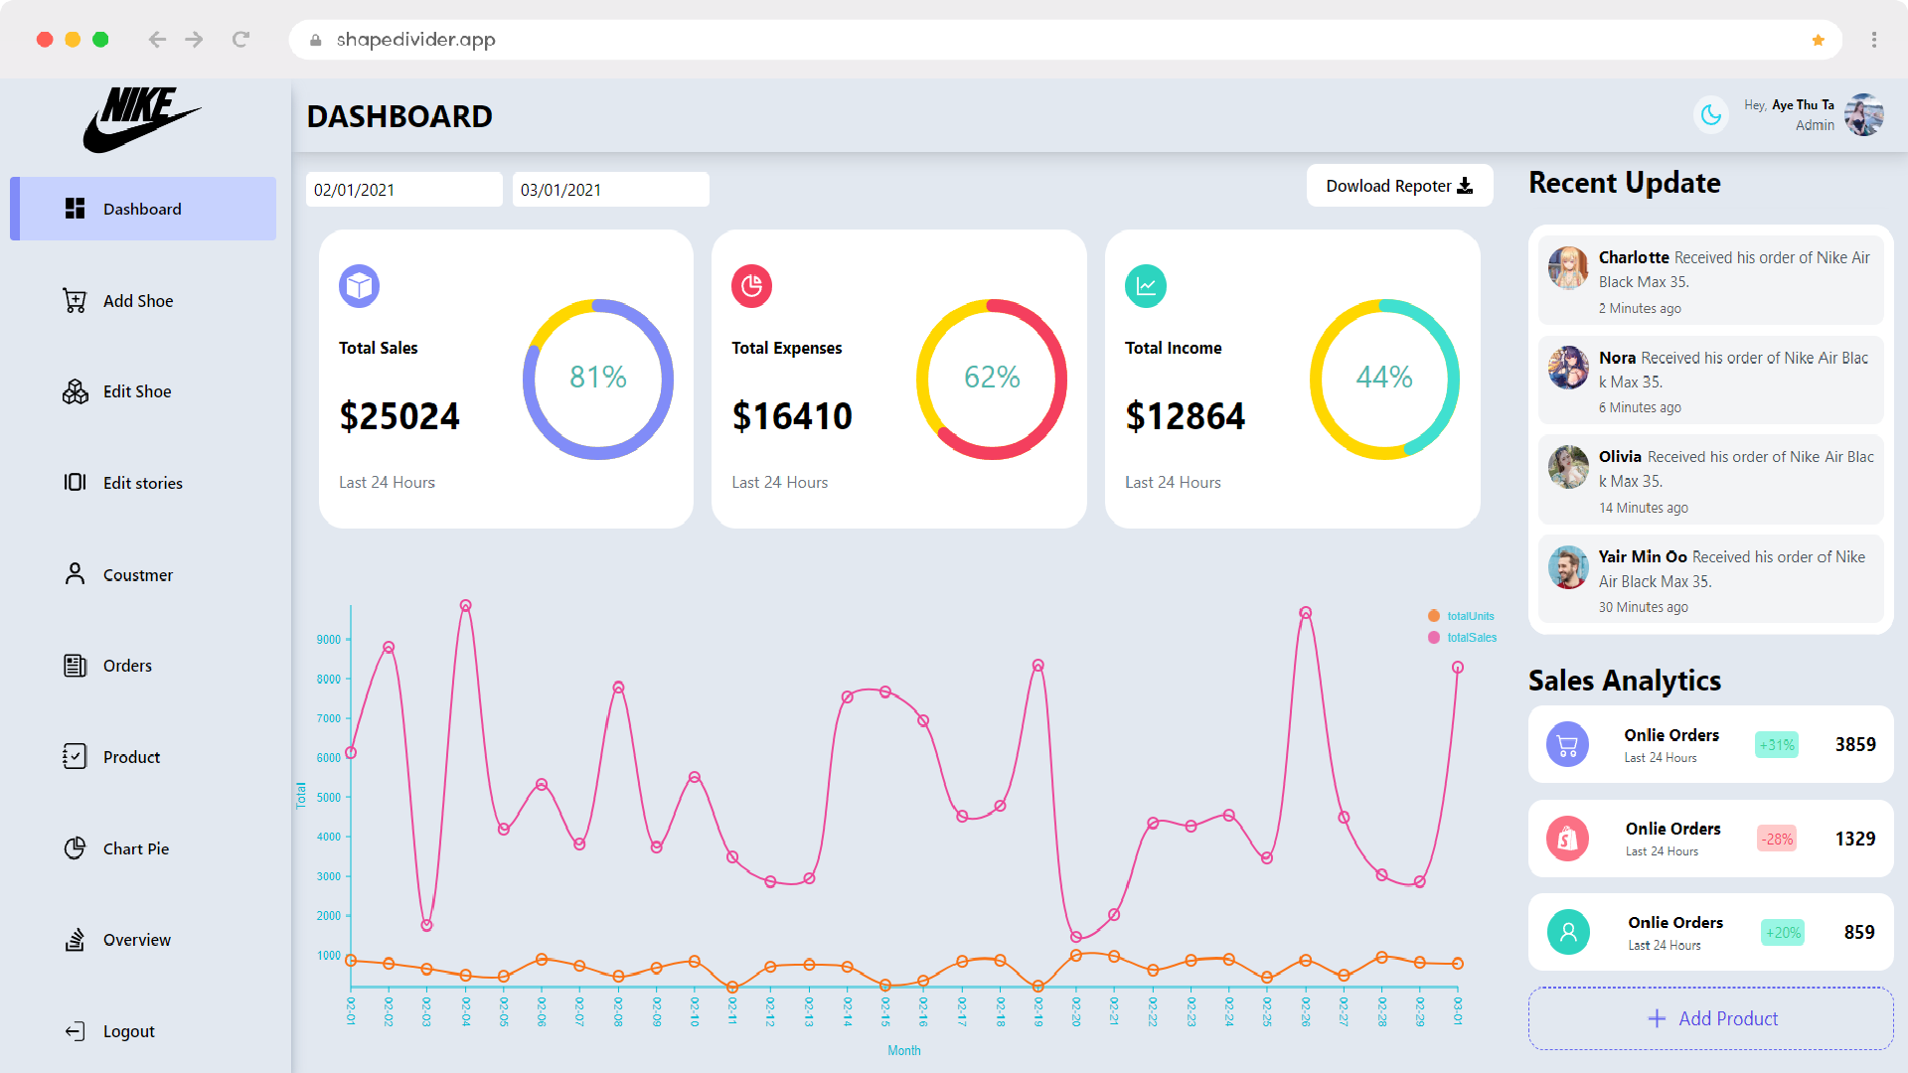1908x1073 pixels.
Task: Toggle dark mode with the moon icon
Action: click(x=1710, y=114)
